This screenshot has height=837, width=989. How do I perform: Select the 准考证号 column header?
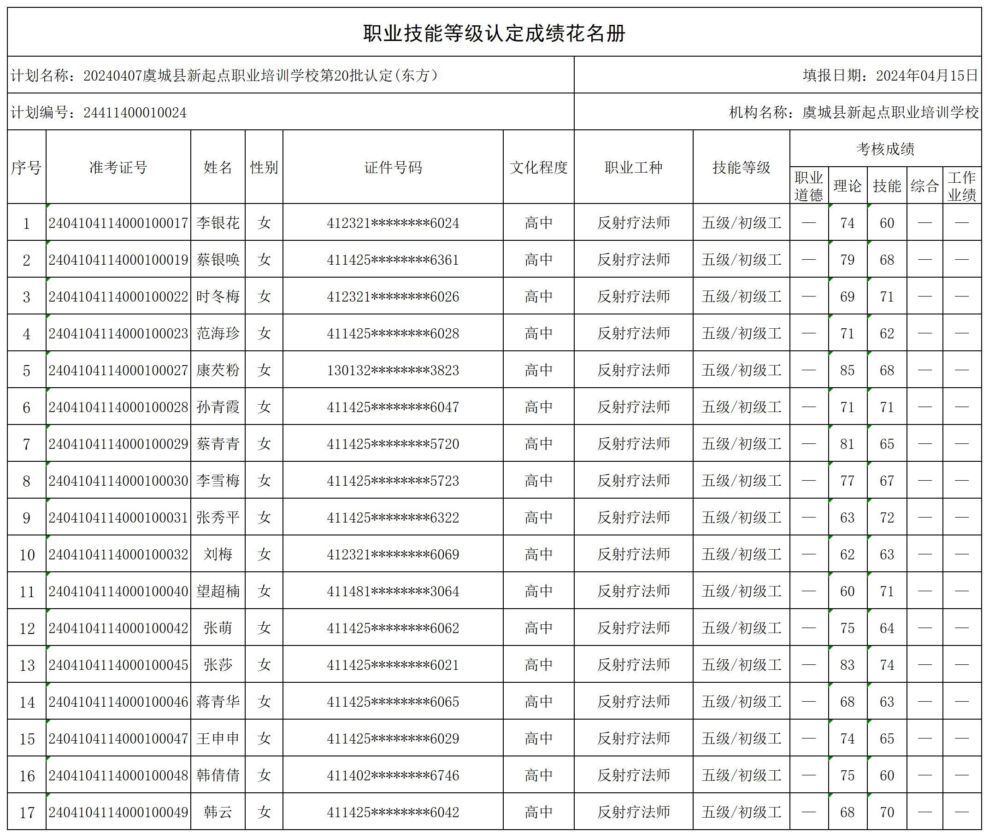tap(118, 166)
